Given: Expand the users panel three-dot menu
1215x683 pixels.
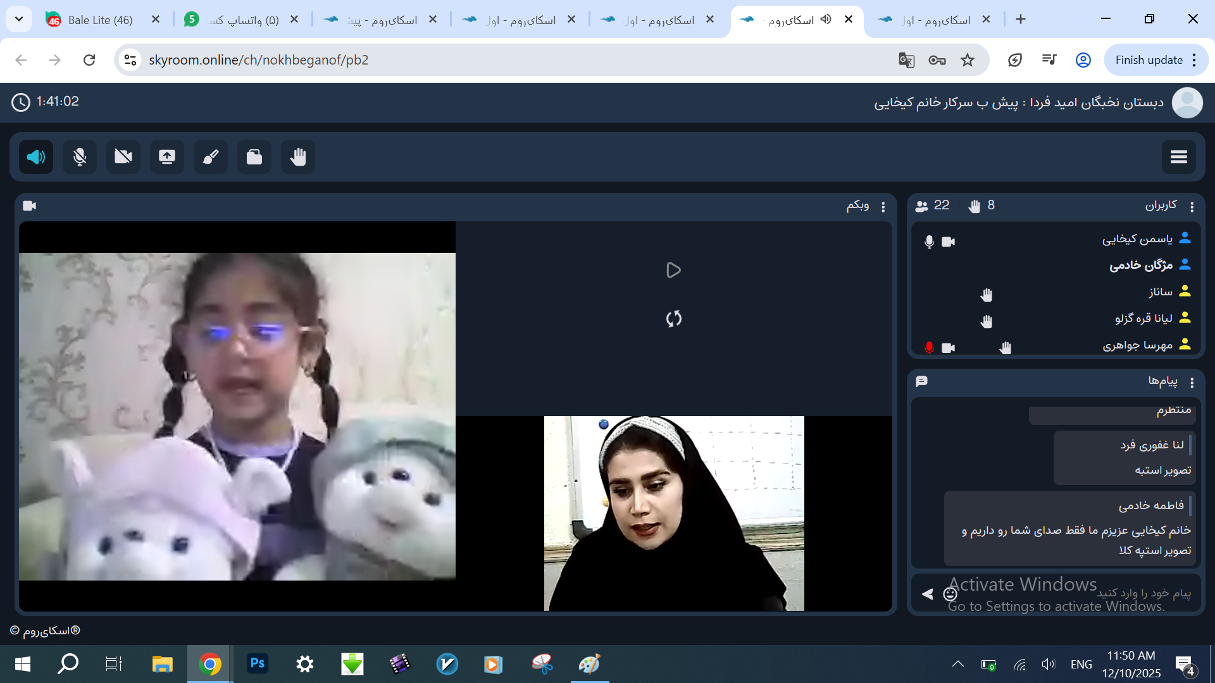Looking at the screenshot, I should coord(1192,207).
